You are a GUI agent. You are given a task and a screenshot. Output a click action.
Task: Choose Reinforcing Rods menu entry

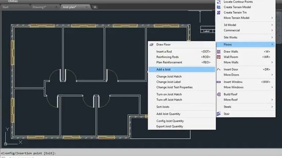182,57
